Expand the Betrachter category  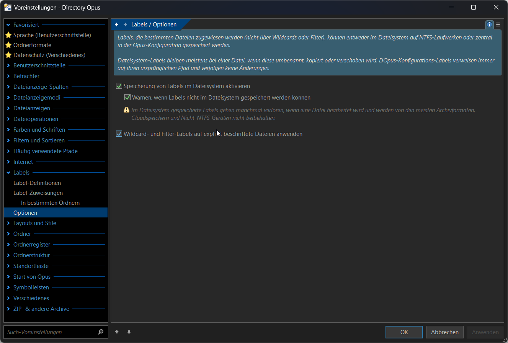click(8, 76)
